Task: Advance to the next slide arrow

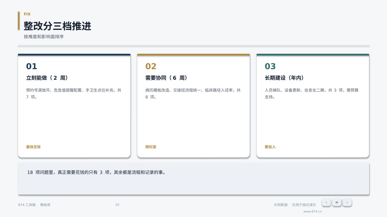Action: pos(347,202)
